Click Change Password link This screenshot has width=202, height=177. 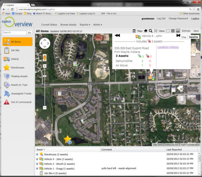click(x=178, y=18)
